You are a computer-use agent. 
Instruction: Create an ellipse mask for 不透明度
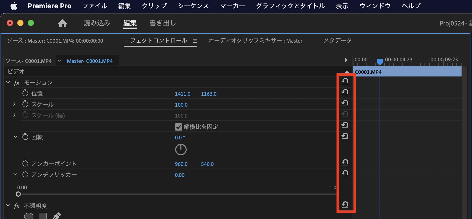pos(29,216)
